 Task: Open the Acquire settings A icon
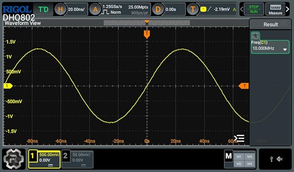[95, 9]
